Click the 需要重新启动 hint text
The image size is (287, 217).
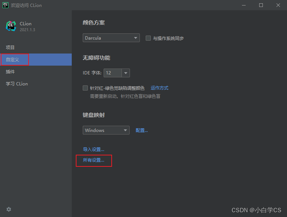pyautogui.click(x=125, y=96)
